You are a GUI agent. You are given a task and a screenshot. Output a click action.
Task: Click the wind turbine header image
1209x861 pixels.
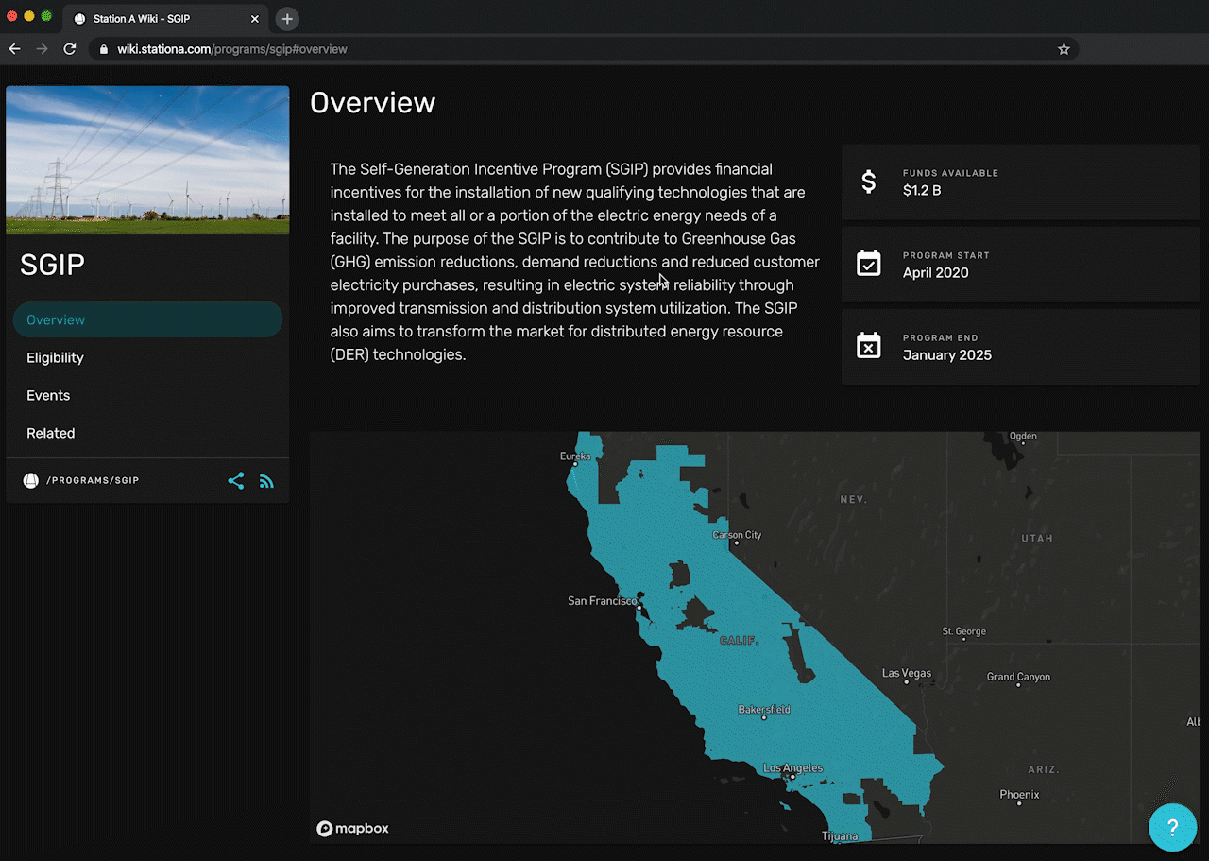click(147, 160)
